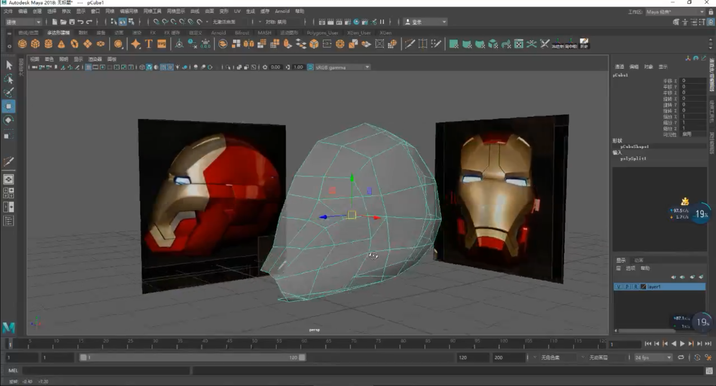Screen dimensions: 716x386
Task: Activate the Paint selection tool
Action: [x=9, y=92]
